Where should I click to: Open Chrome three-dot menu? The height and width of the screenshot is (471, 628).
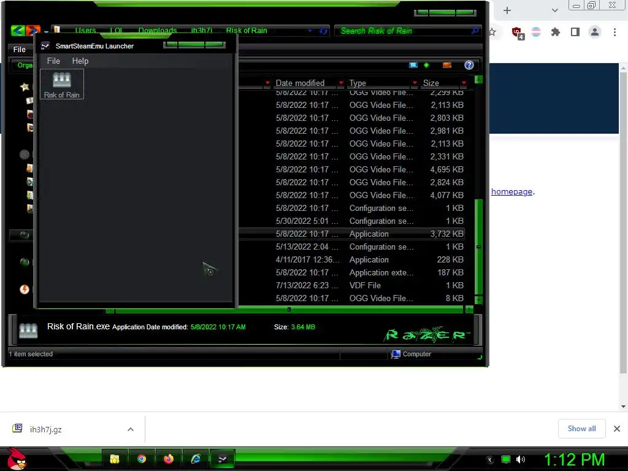pos(615,32)
